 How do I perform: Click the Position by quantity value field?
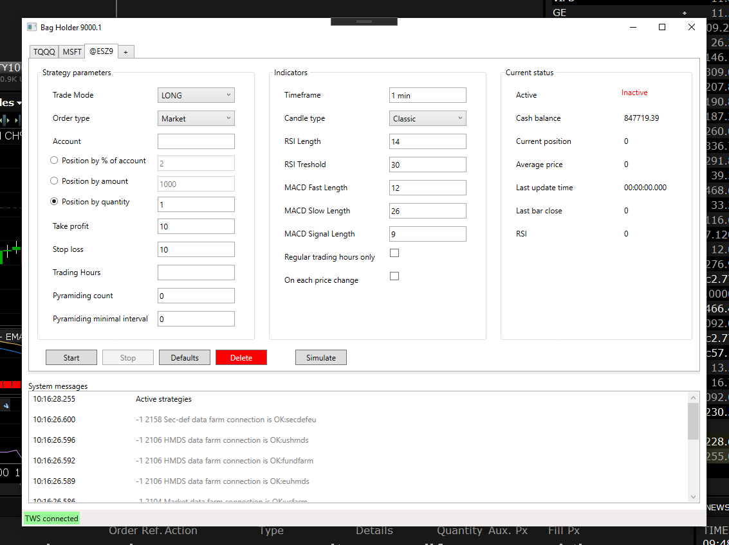click(196, 204)
